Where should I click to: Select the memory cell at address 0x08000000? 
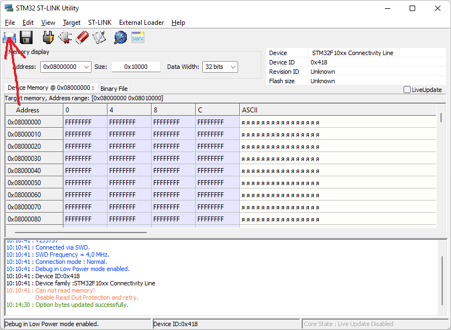coord(85,122)
